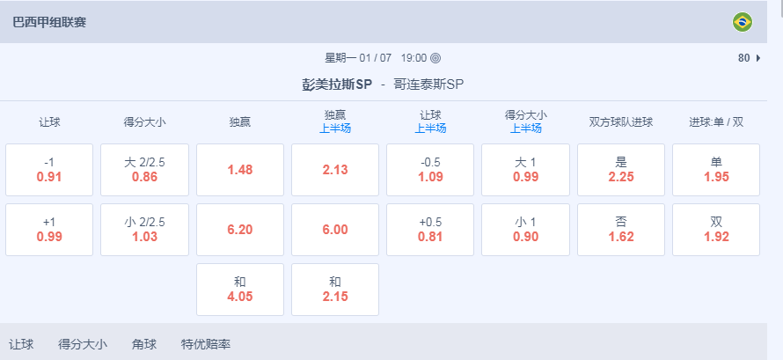Screen dimensions: 783x360
Task: Open the 特优赔率 tab
Action: click(x=205, y=344)
